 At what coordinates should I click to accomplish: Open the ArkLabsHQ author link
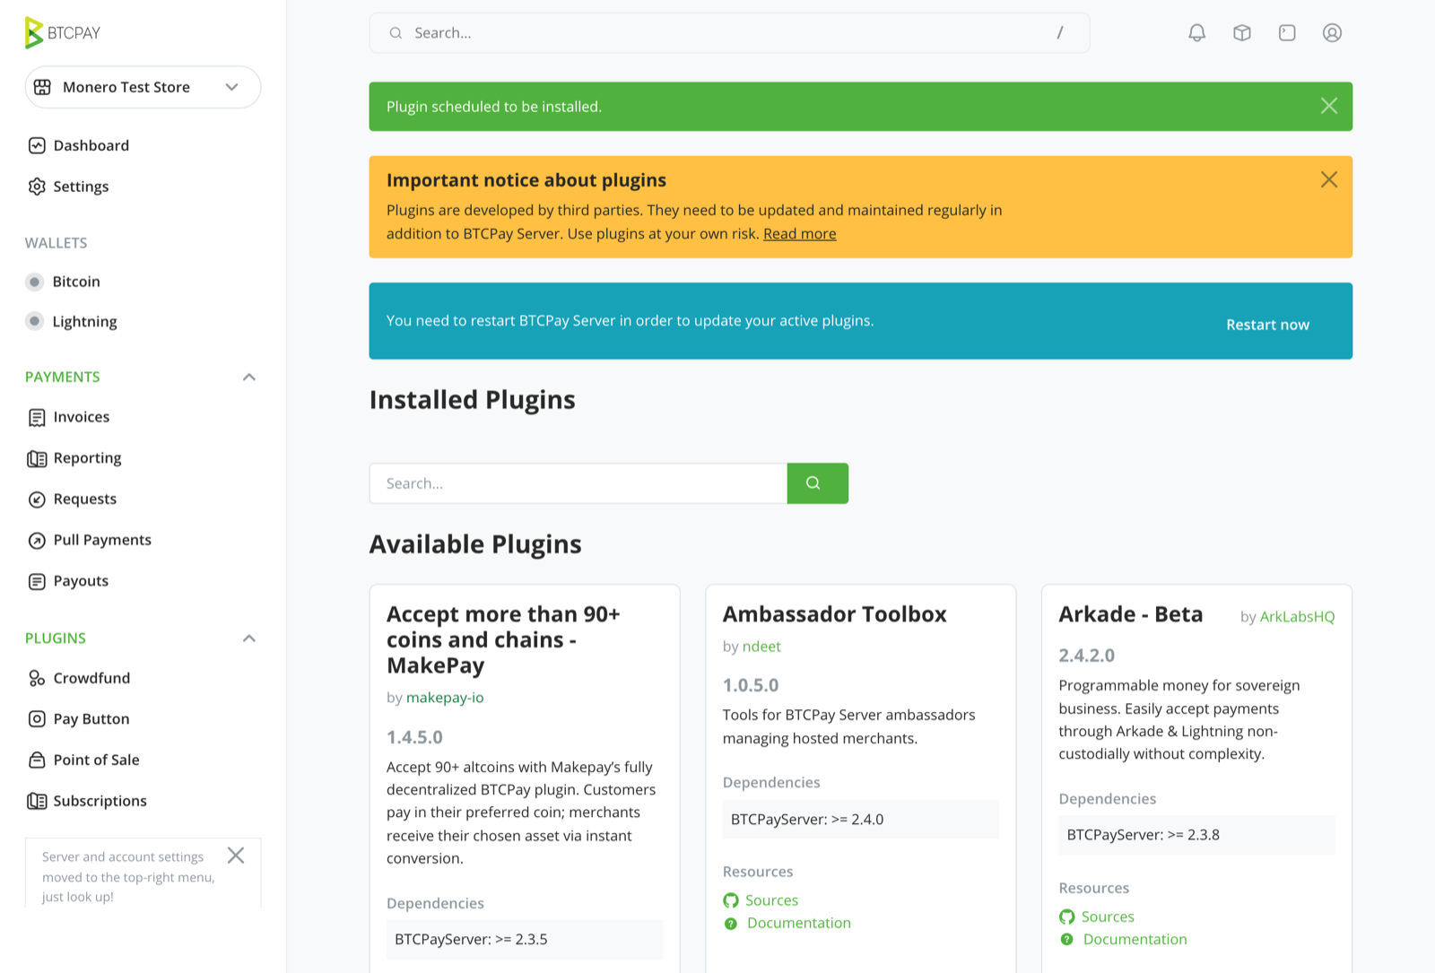pos(1297,617)
